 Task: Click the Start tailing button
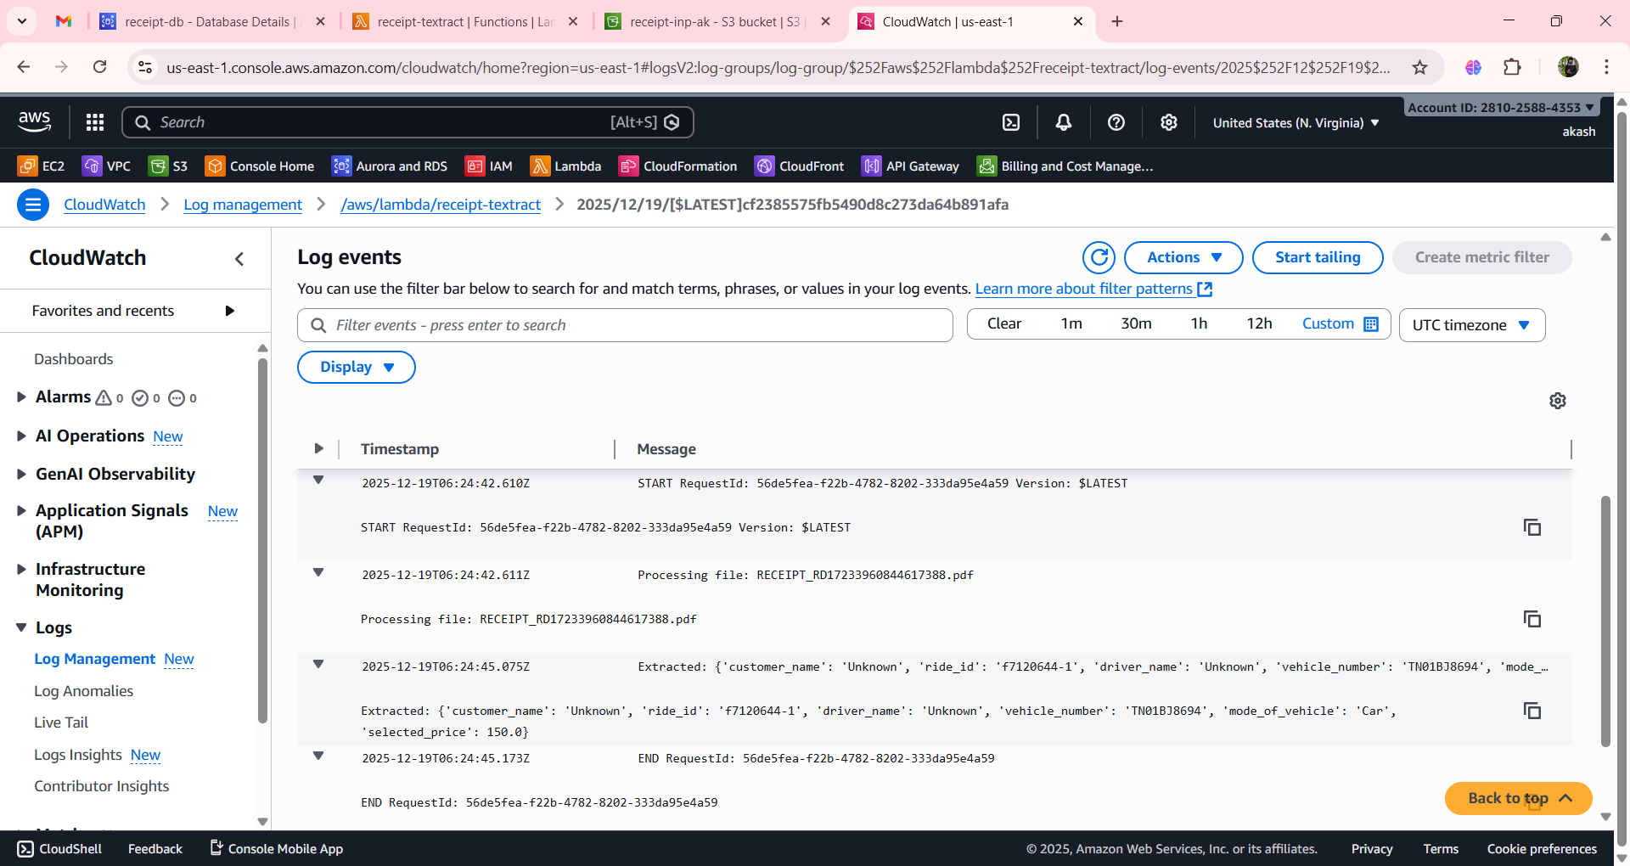click(x=1317, y=257)
